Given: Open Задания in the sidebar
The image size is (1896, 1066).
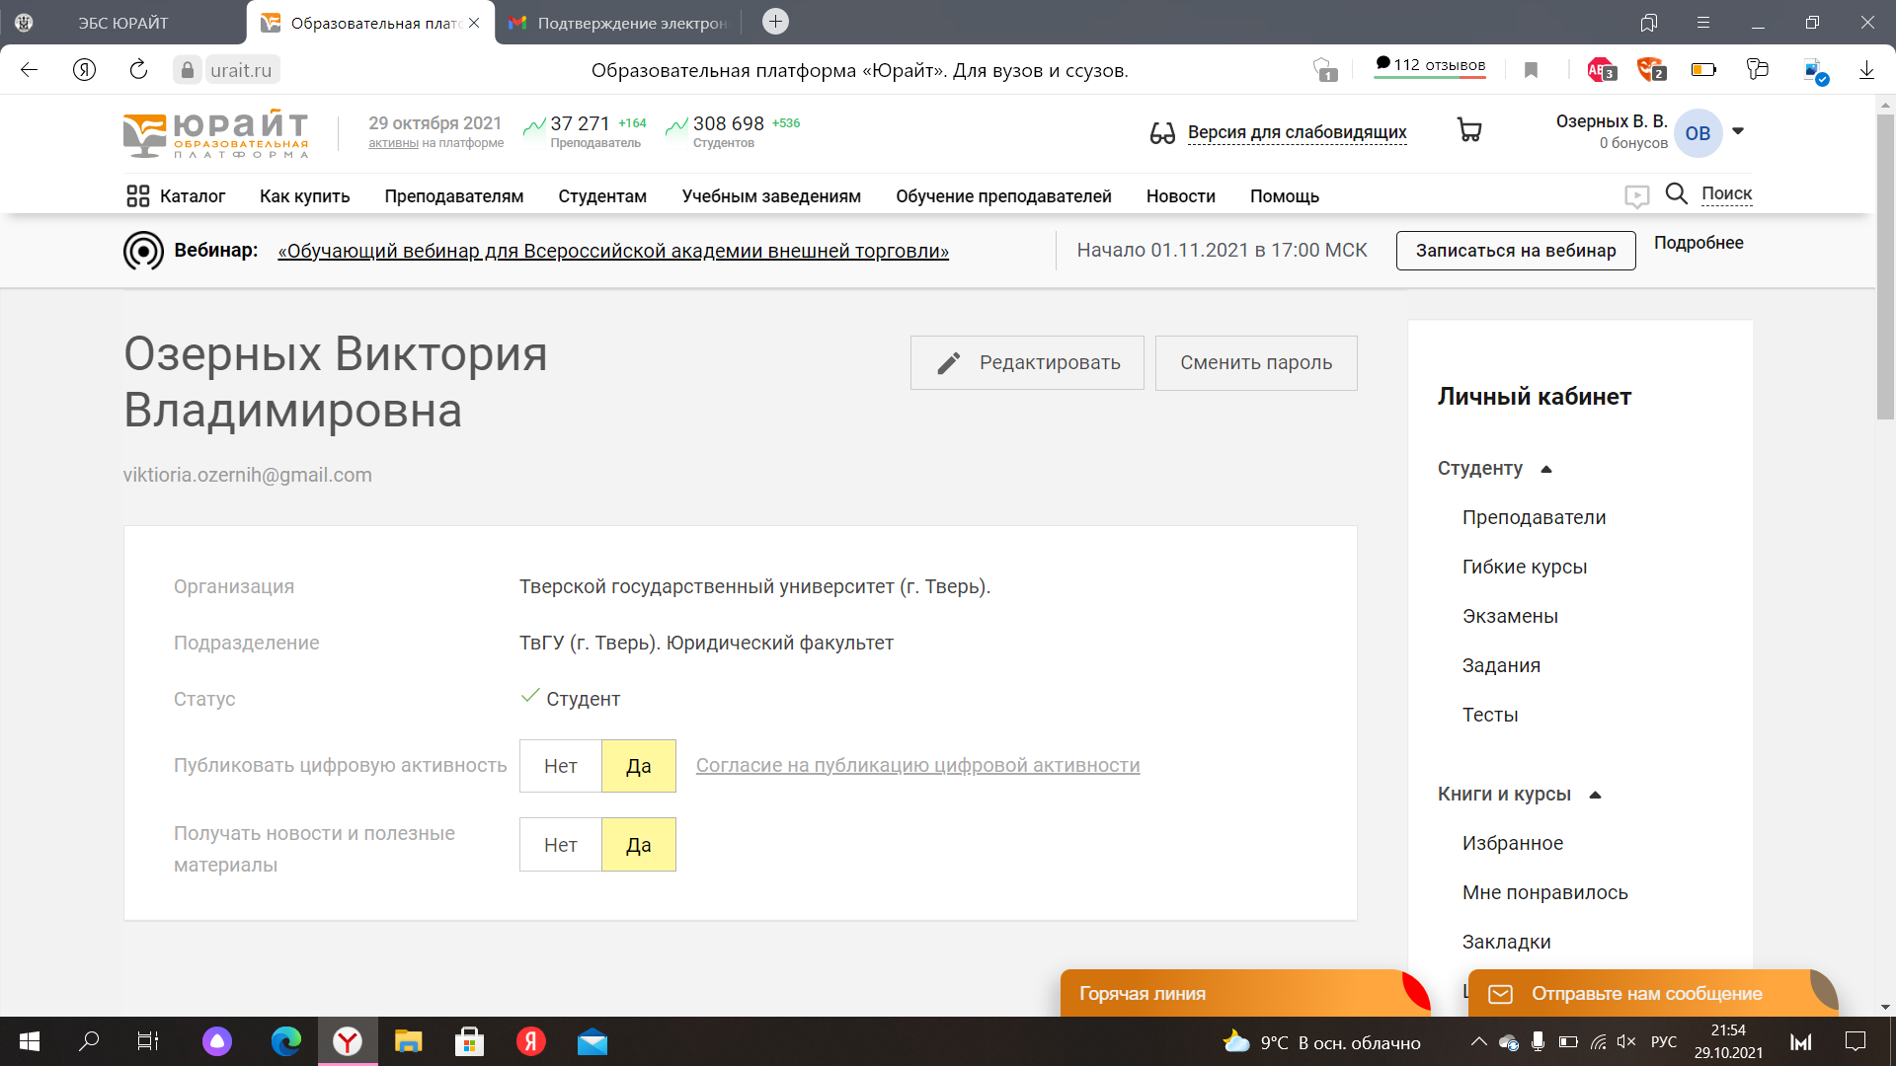Looking at the screenshot, I should click(1501, 665).
